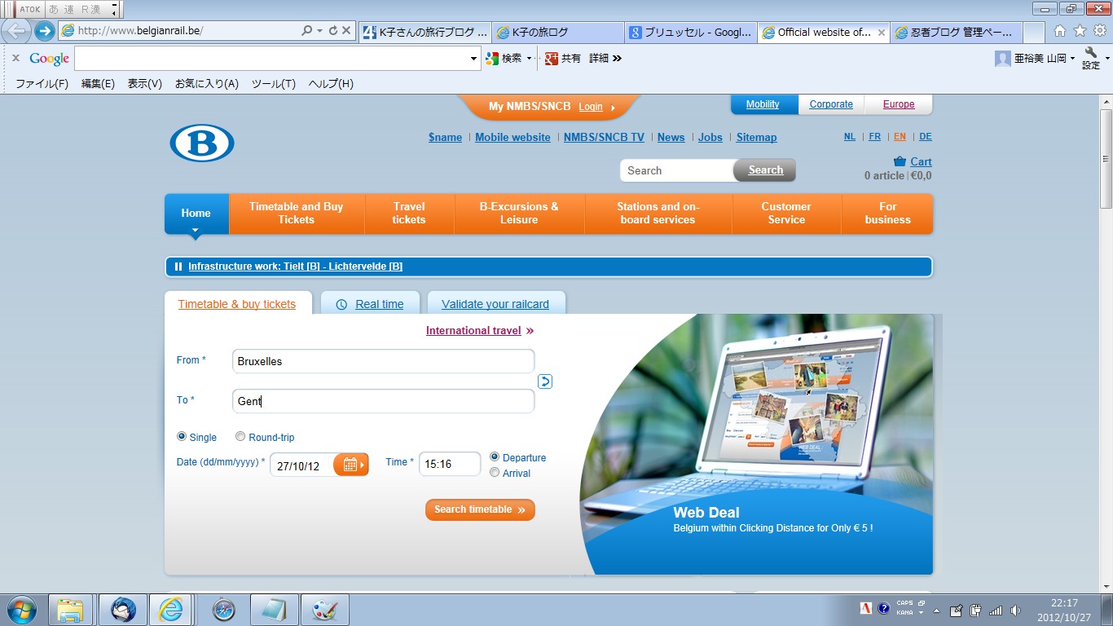Switch site language to NL
The height and width of the screenshot is (626, 1113).
[x=850, y=137]
